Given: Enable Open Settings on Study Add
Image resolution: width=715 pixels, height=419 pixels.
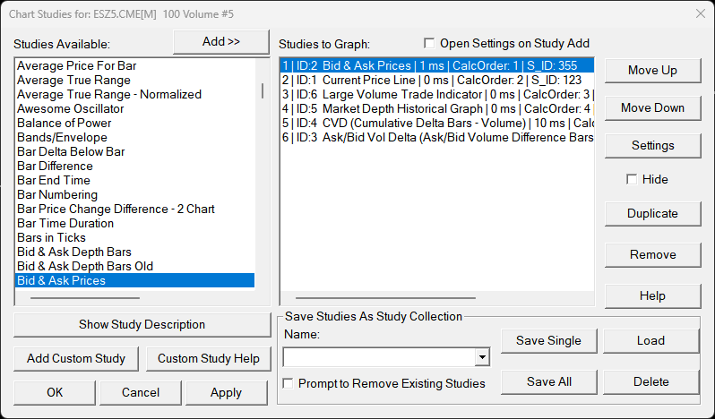Looking at the screenshot, I should [x=429, y=43].
